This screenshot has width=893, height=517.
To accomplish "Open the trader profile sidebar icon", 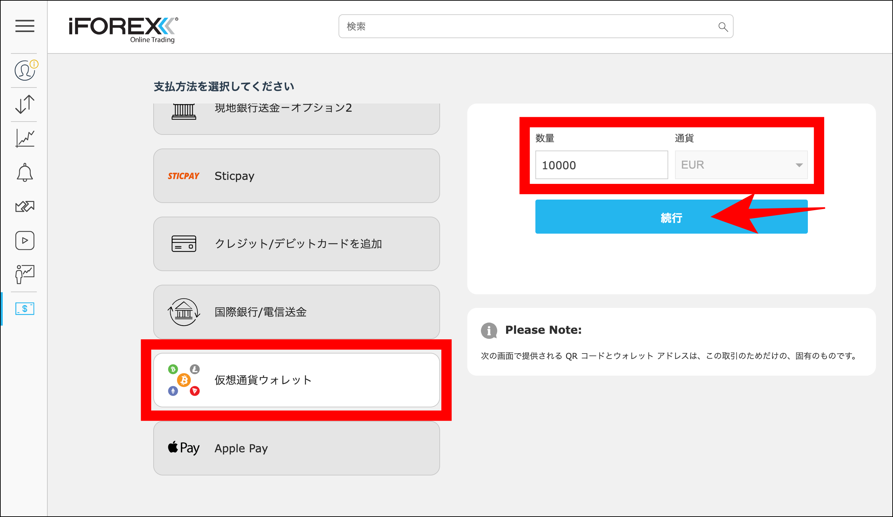I will point(24,274).
